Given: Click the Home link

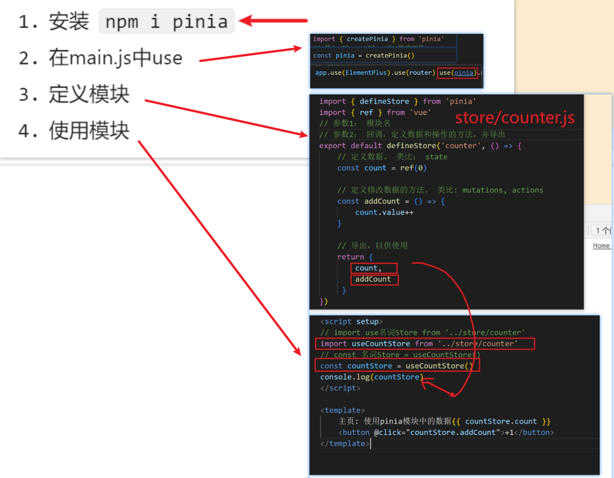Looking at the screenshot, I should 601,245.
